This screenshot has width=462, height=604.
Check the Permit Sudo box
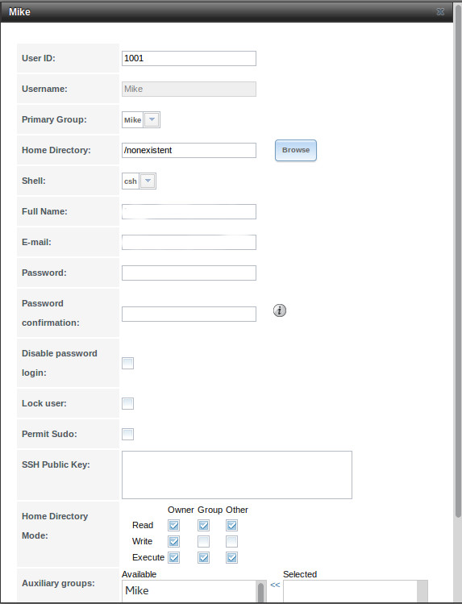click(x=128, y=434)
